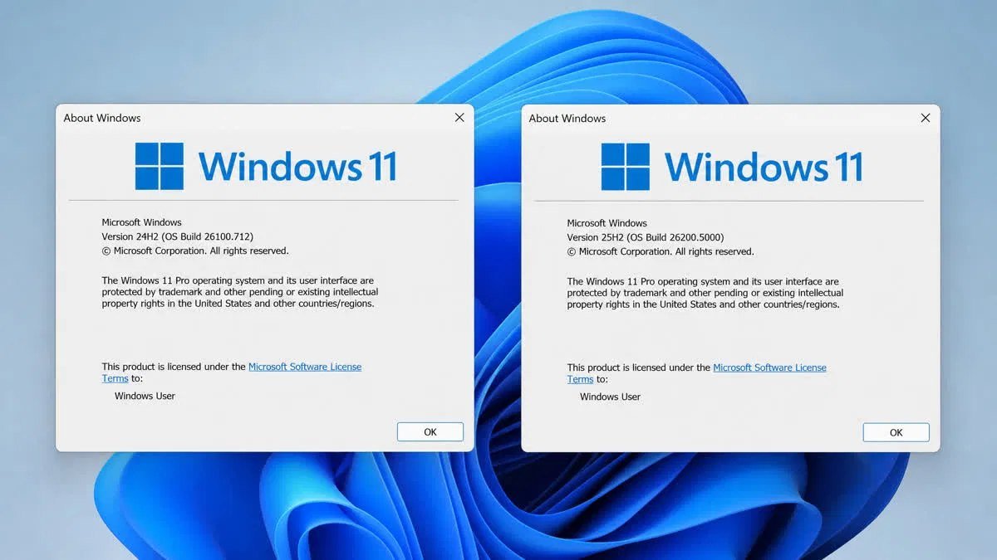Screen dimensions: 997x560
Task: Click the 'About Windows' title of right dialog
Action: 567,119
